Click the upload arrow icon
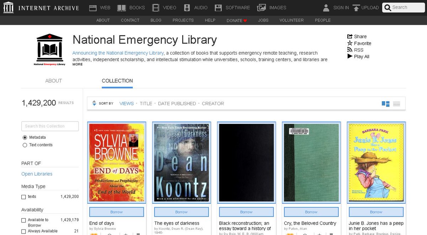The width and height of the screenshot is (427, 235). [356, 7]
